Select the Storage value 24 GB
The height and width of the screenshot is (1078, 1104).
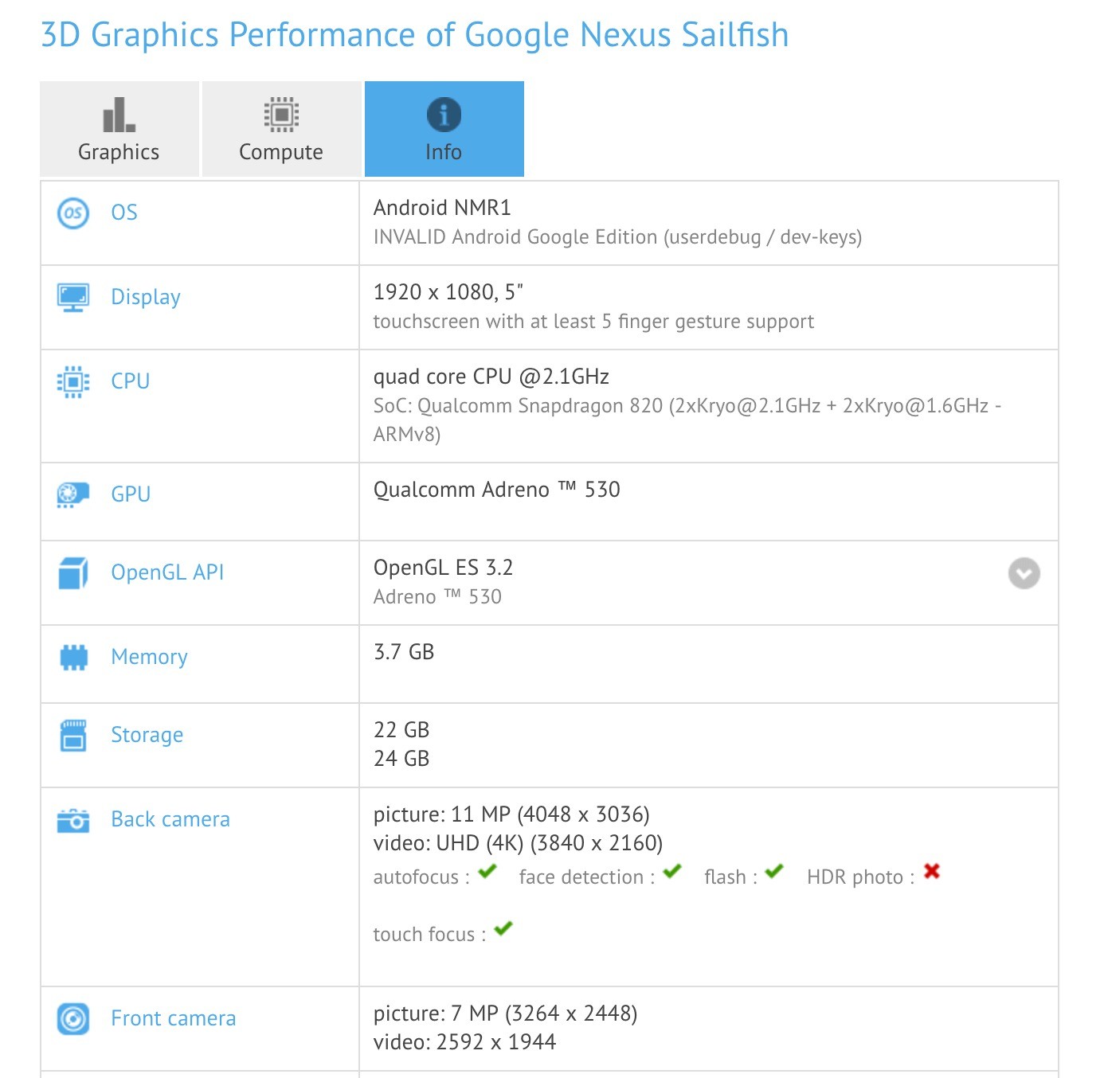[401, 759]
